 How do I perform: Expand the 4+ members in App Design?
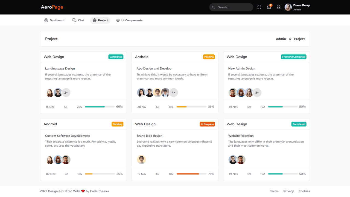point(173,92)
